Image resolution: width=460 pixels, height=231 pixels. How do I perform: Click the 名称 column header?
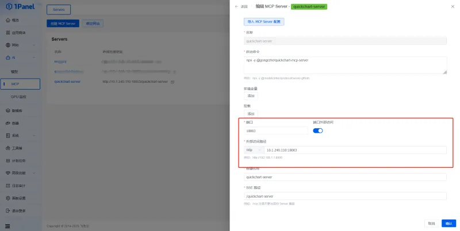coord(58,52)
